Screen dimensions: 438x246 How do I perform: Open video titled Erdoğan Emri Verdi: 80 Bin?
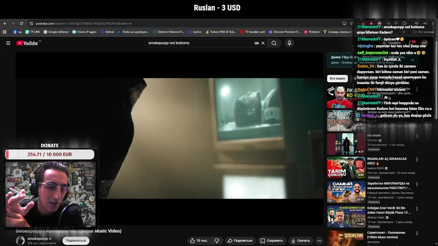click(x=389, y=210)
